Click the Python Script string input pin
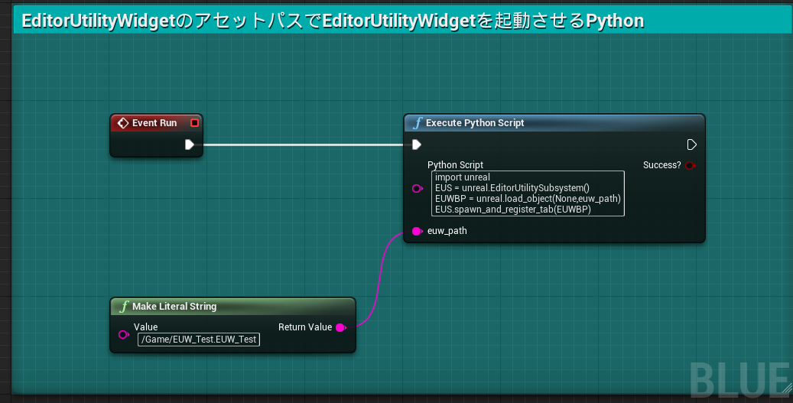 tap(418, 189)
